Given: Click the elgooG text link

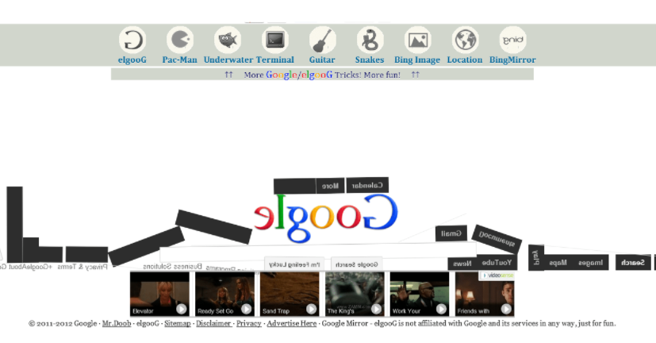Looking at the screenshot, I should click(132, 60).
